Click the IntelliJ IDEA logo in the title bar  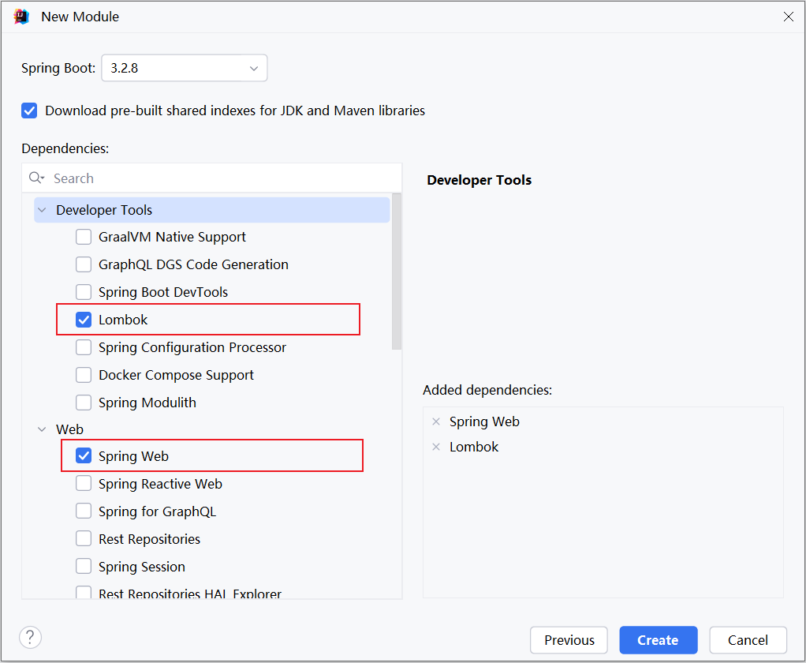coord(21,16)
